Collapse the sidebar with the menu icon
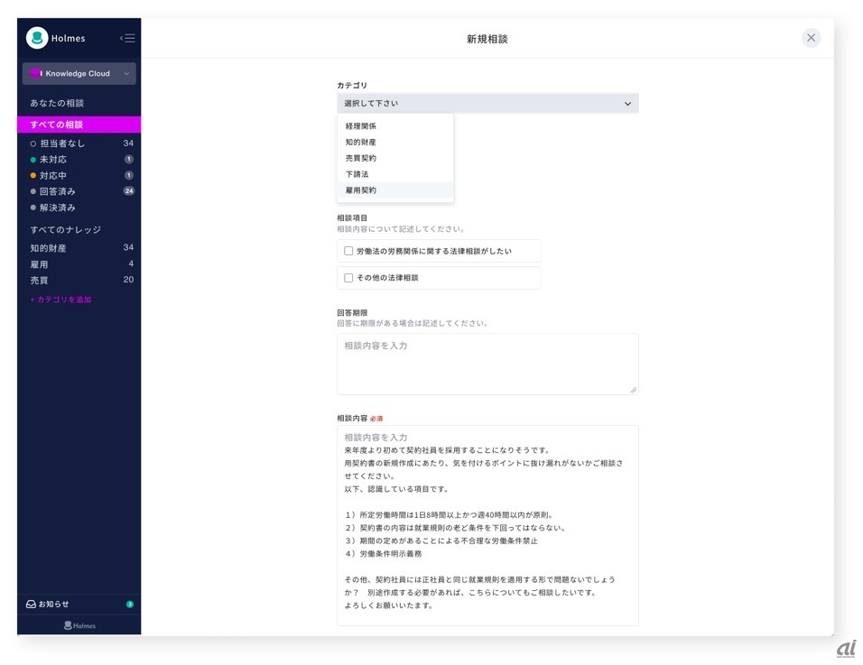Image resolution: width=863 pixels, height=665 pixels. 127,38
